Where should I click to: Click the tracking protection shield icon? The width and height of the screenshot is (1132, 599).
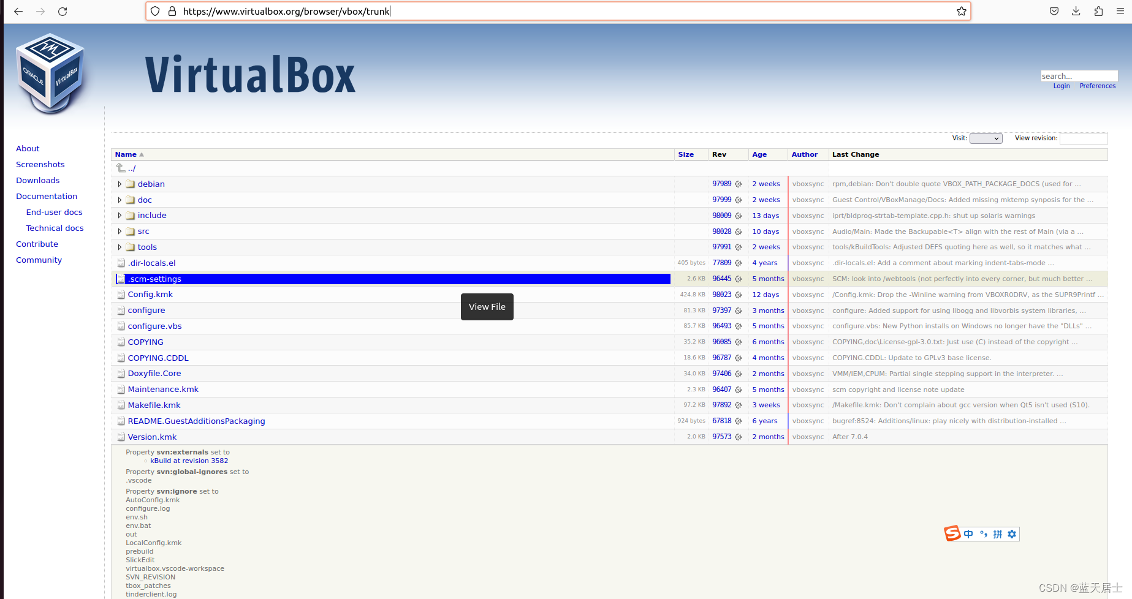point(156,11)
